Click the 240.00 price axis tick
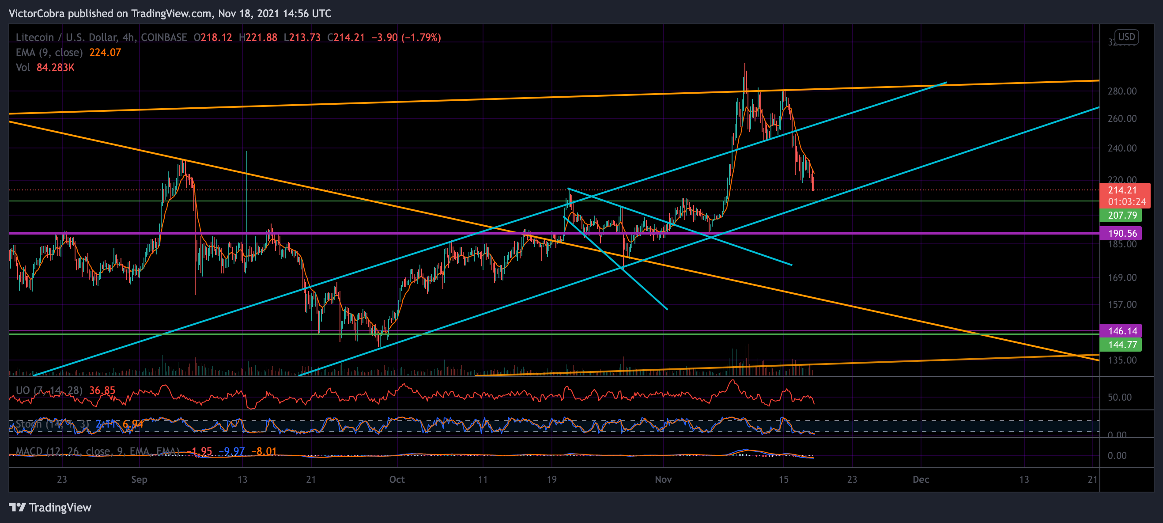 click(1122, 148)
